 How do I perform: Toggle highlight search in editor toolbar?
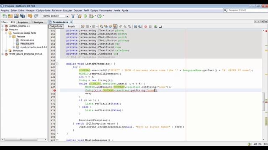pyautogui.click(x=115, y=27)
